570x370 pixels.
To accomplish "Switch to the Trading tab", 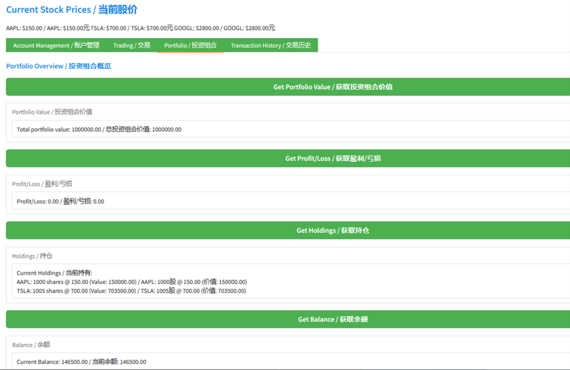I will (x=132, y=46).
